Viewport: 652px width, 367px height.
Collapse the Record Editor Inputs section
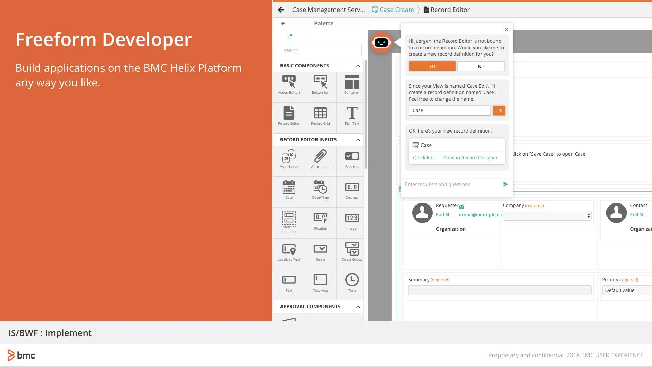click(x=358, y=140)
